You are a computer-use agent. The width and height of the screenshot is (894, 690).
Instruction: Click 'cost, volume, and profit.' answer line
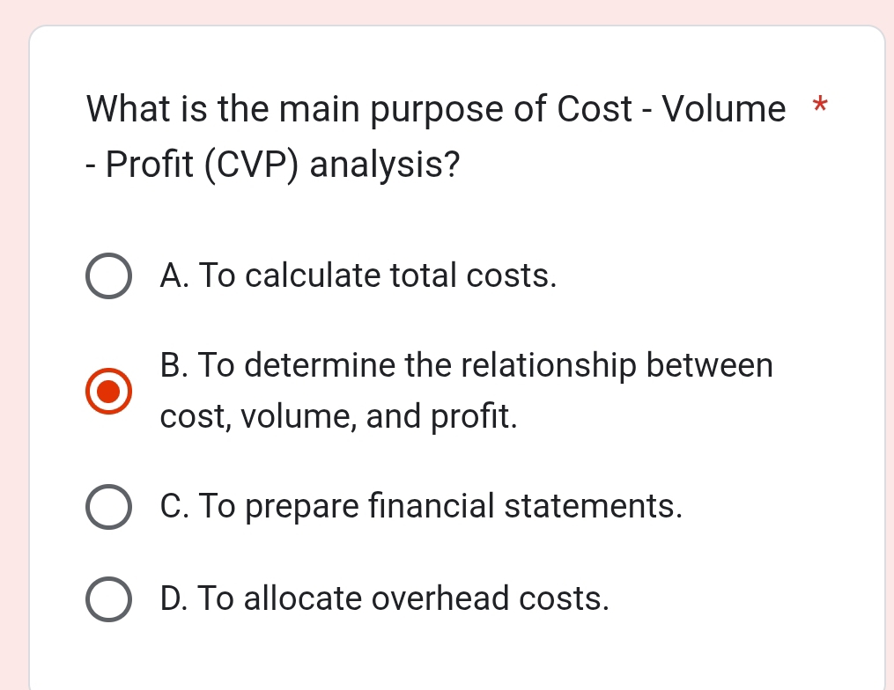338,417
